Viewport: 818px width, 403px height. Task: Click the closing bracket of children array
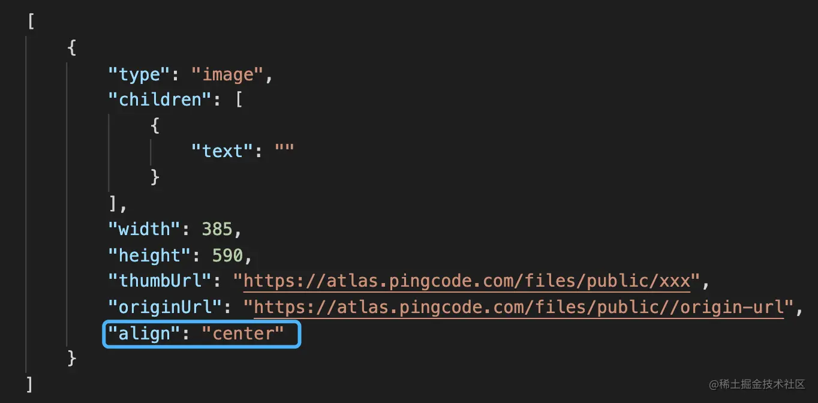pyautogui.click(x=113, y=203)
